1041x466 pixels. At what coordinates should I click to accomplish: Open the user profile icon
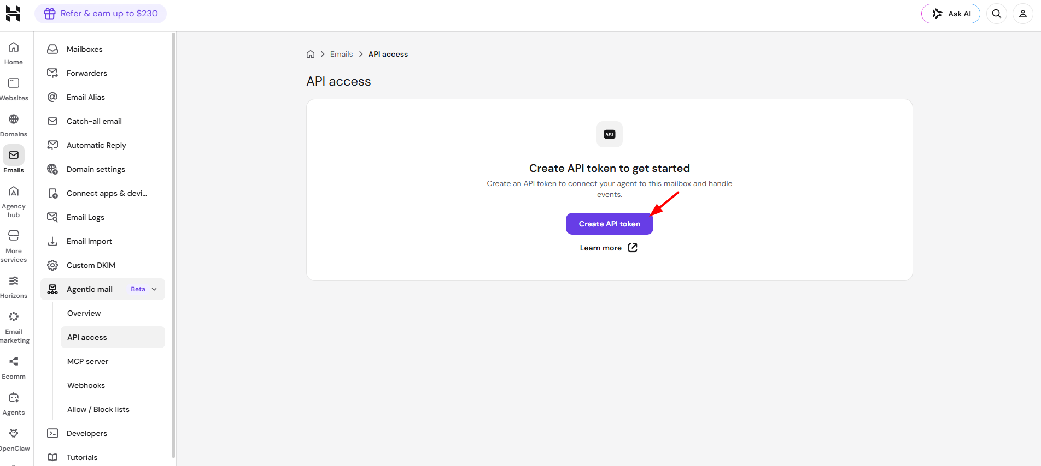tap(1023, 14)
